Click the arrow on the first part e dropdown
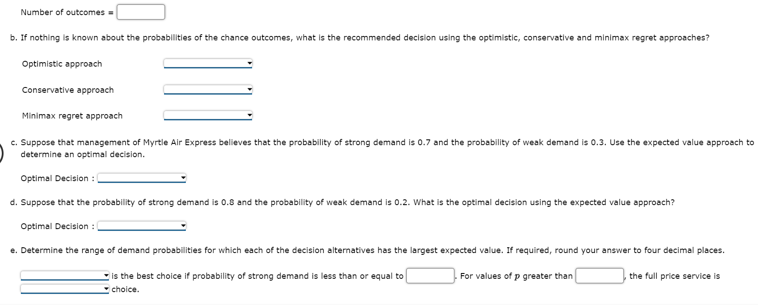 pos(105,275)
